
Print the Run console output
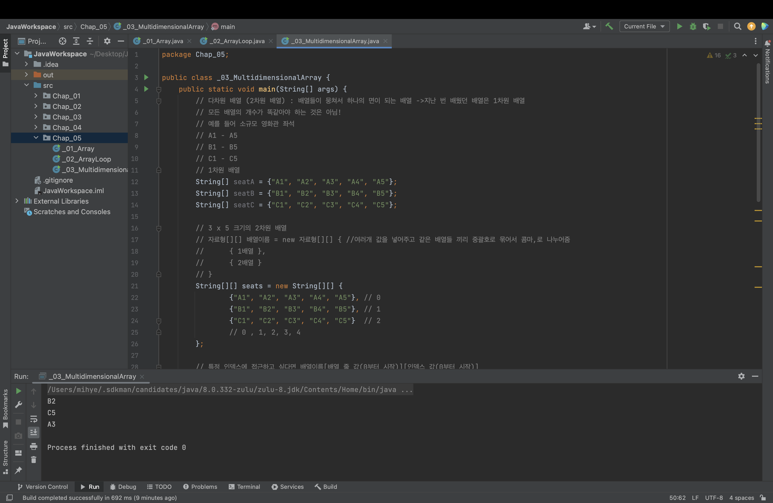coord(33,446)
